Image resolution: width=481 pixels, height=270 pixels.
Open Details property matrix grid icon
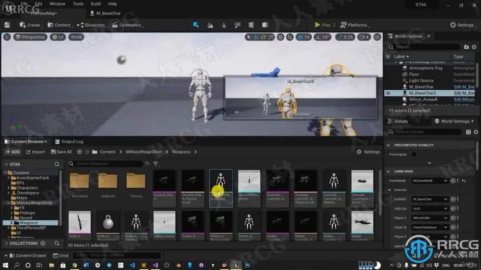pos(468,132)
